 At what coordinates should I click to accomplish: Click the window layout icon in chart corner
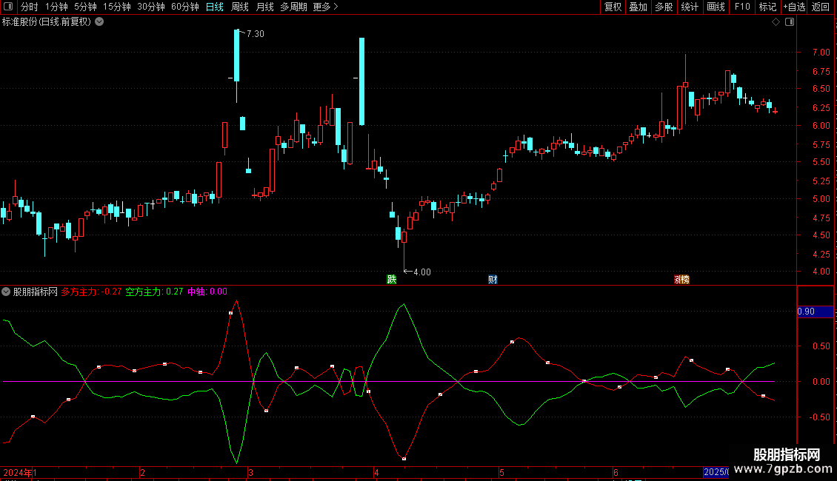pos(790,22)
